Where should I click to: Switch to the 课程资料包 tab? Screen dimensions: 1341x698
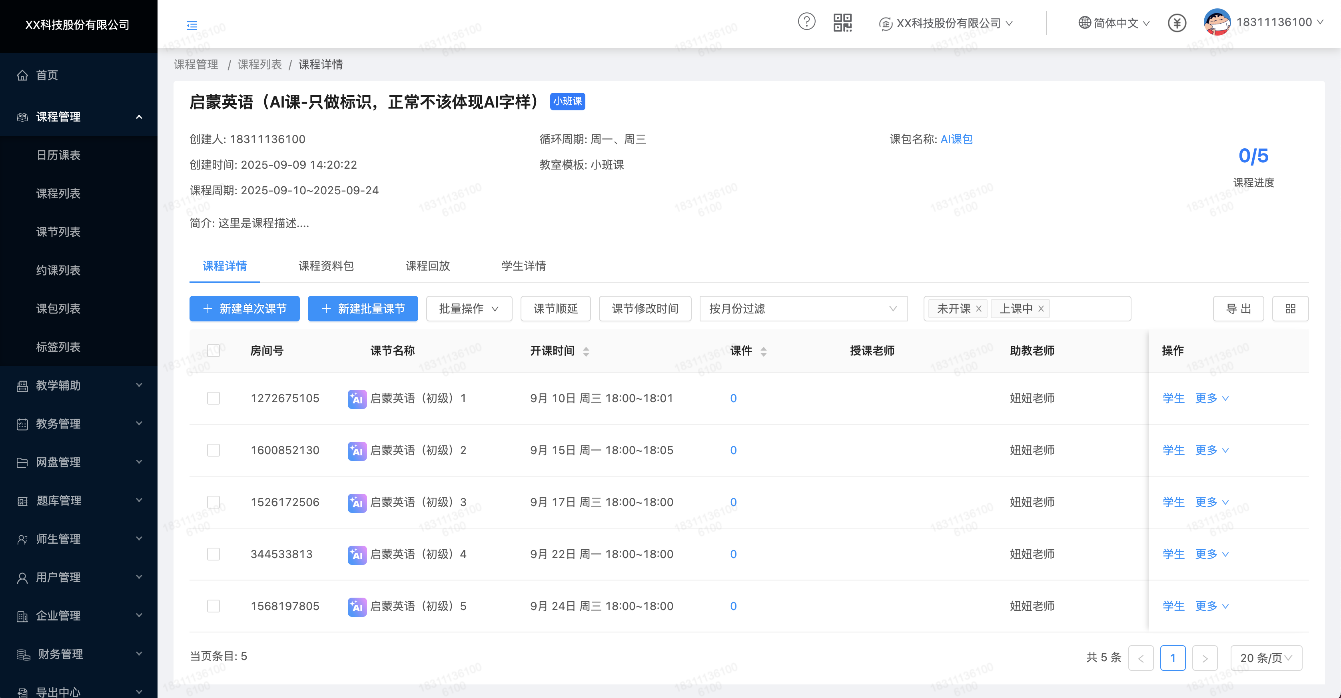click(326, 266)
